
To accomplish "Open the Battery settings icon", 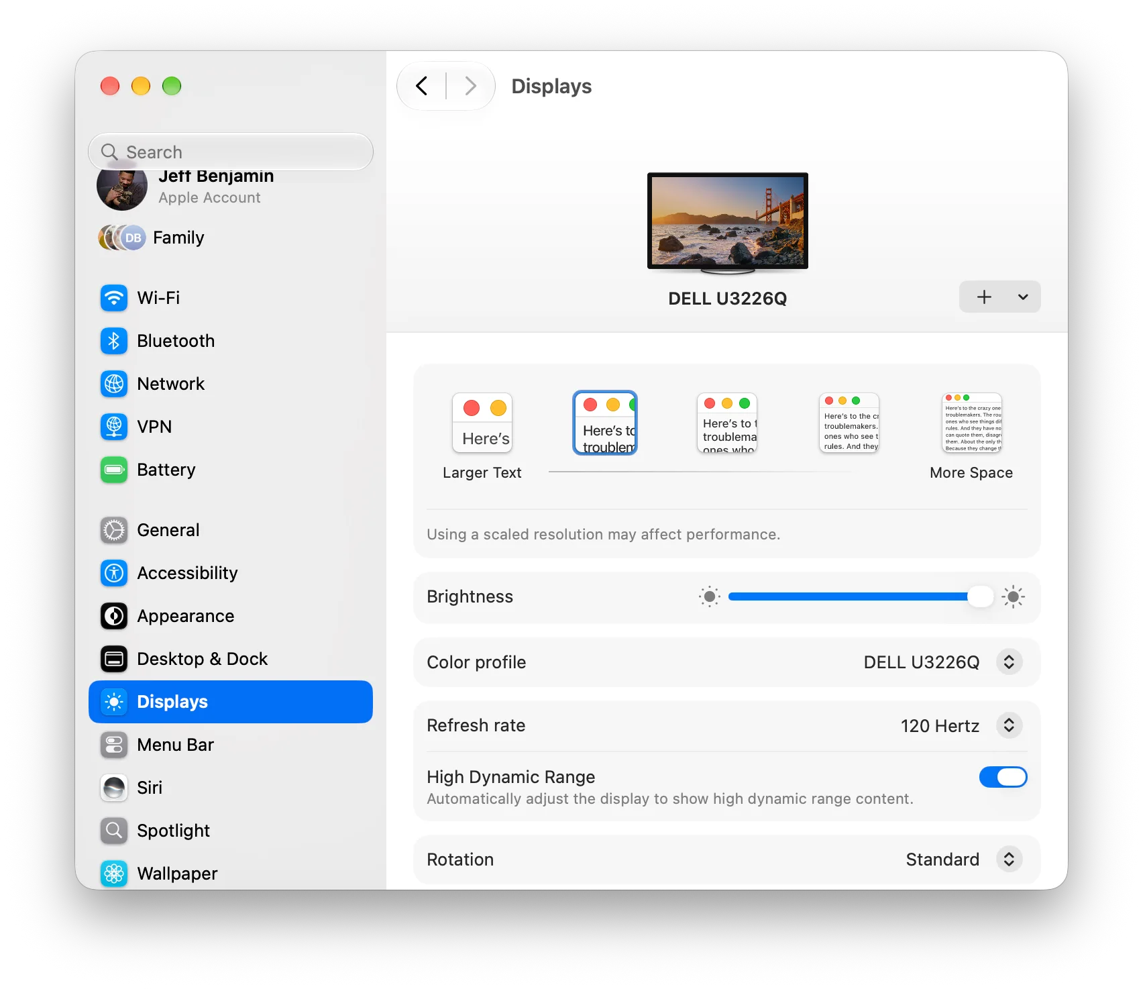I will [114, 470].
